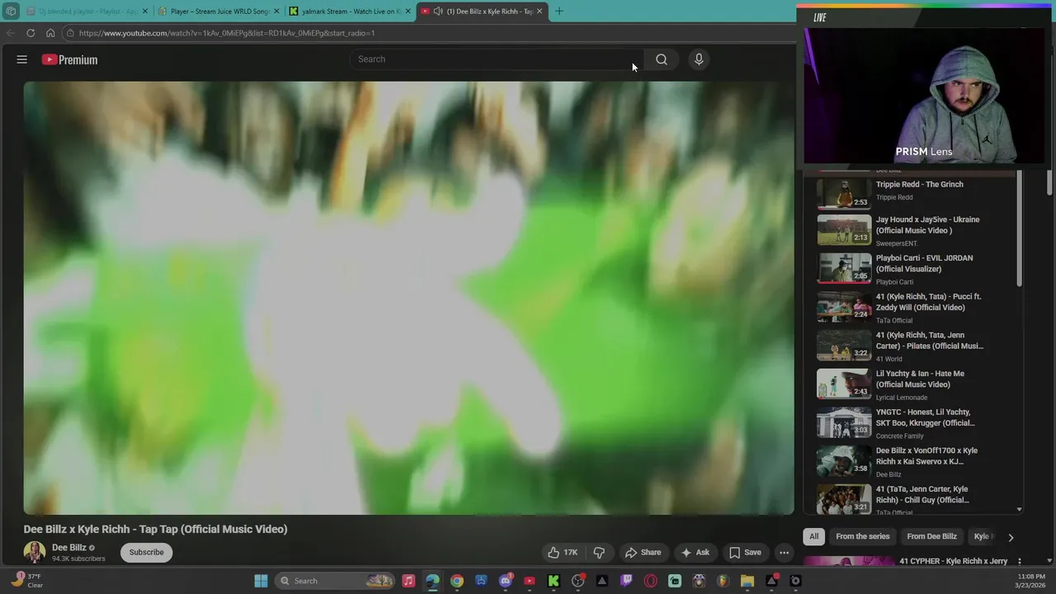Click the playlist panel scrollbar
This screenshot has width=1056, height=594.
1019,229
